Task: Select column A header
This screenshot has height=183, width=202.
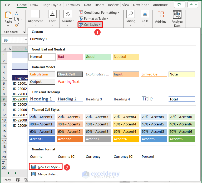Action: [10, 49]
